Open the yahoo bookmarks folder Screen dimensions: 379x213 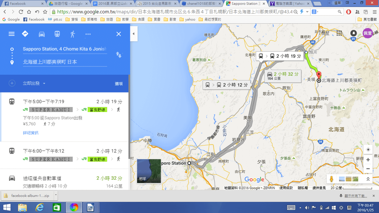coord(187,19)
